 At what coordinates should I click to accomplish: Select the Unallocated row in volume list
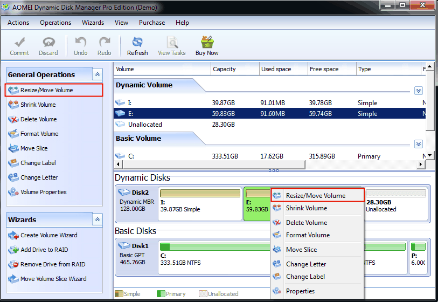(269, 125)
